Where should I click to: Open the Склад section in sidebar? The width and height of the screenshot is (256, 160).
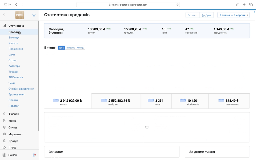[13, 127]
